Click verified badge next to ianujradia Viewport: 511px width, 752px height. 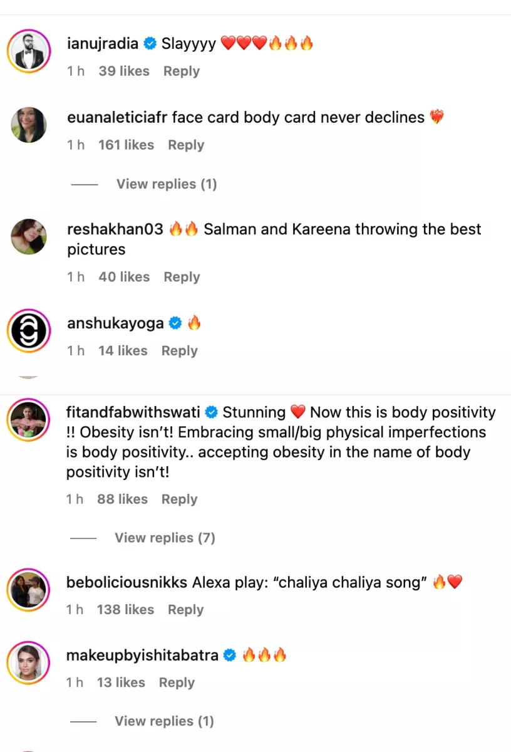(150, 43)
